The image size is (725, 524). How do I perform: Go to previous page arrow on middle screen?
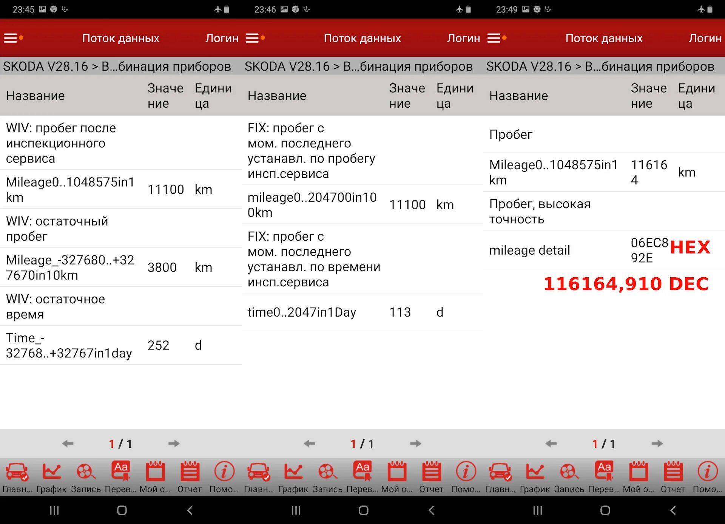coord(310,444)
